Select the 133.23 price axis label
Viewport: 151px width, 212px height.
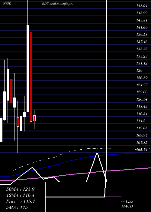[142, 56]
